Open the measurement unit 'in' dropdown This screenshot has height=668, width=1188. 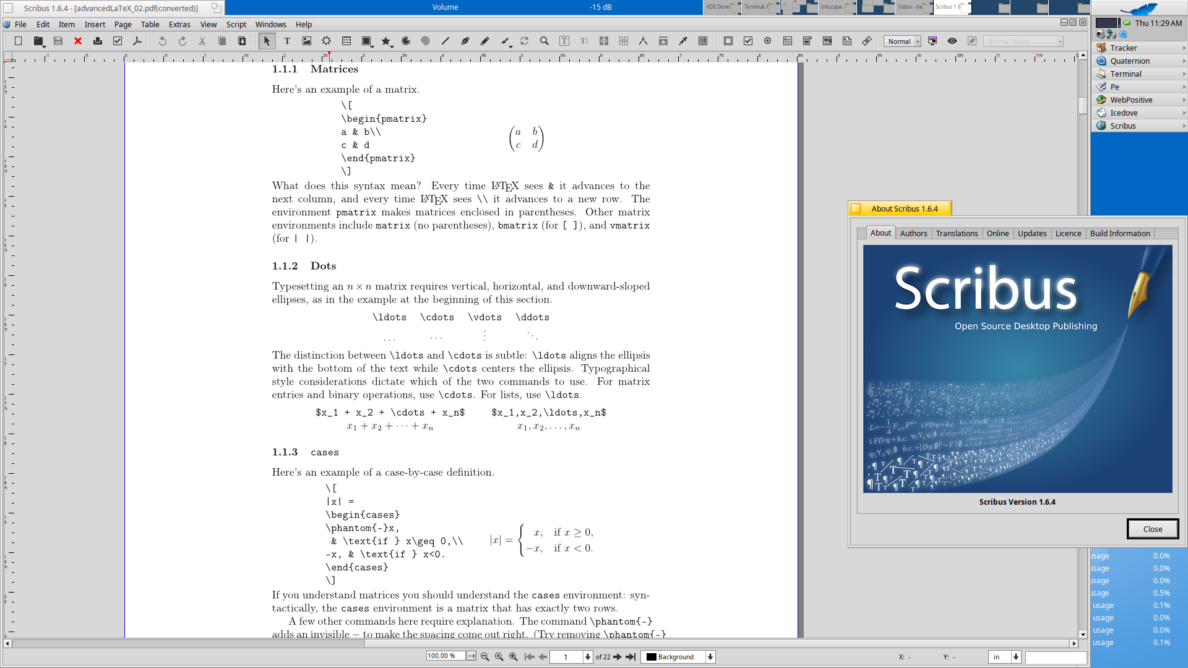tap(1015, 657)
